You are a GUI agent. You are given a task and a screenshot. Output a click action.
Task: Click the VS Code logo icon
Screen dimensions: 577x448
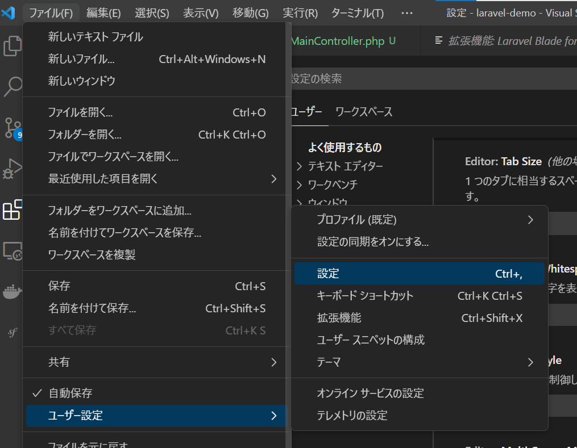(x=8, y=13)
